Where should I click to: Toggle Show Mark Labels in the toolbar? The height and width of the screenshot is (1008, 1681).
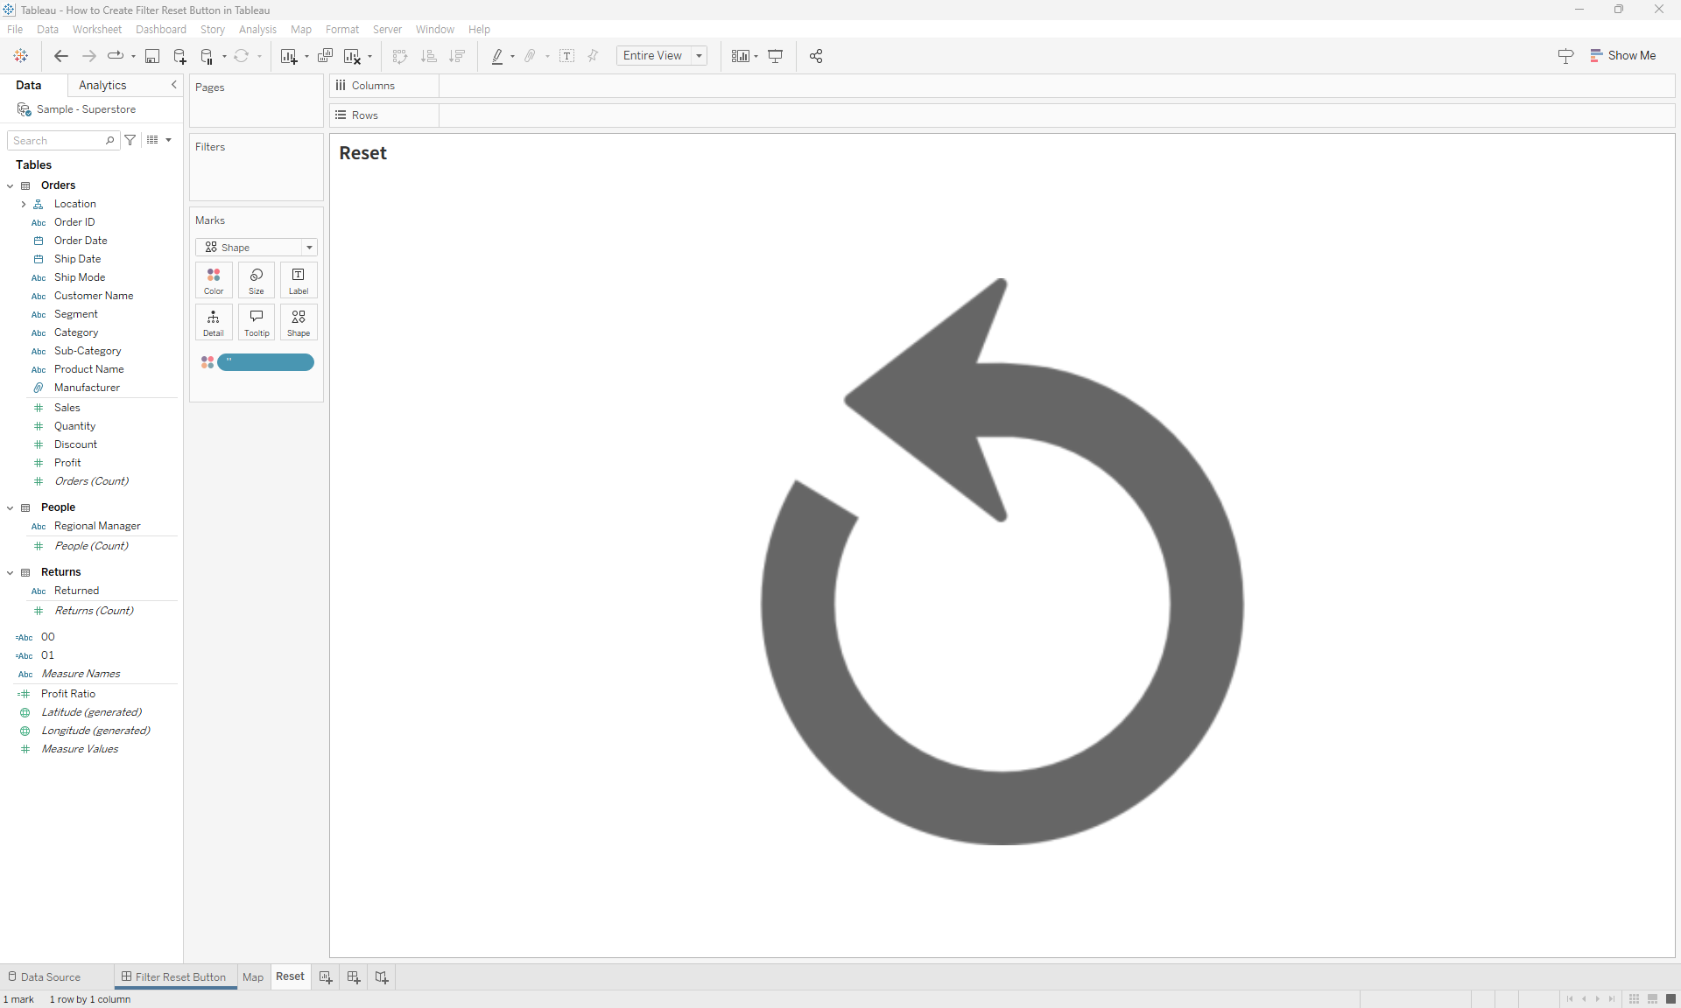tap(567, 56)
